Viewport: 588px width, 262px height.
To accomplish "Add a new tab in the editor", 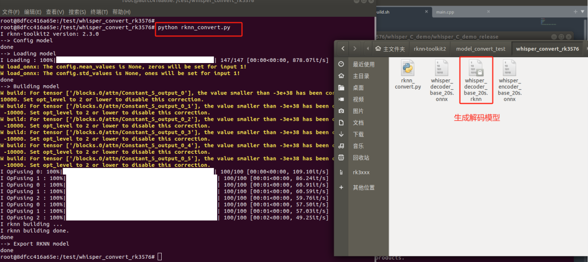I will (576, 12).
